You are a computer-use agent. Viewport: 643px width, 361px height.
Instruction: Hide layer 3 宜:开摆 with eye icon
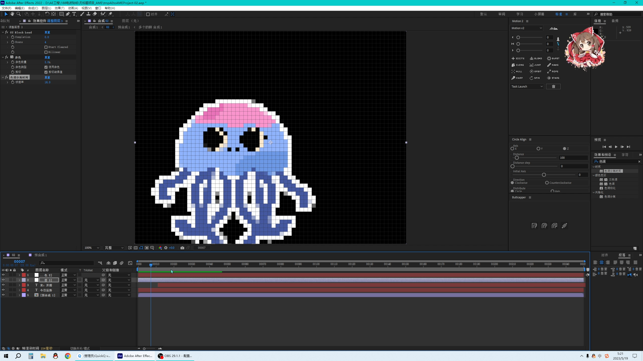pos(3,285)
